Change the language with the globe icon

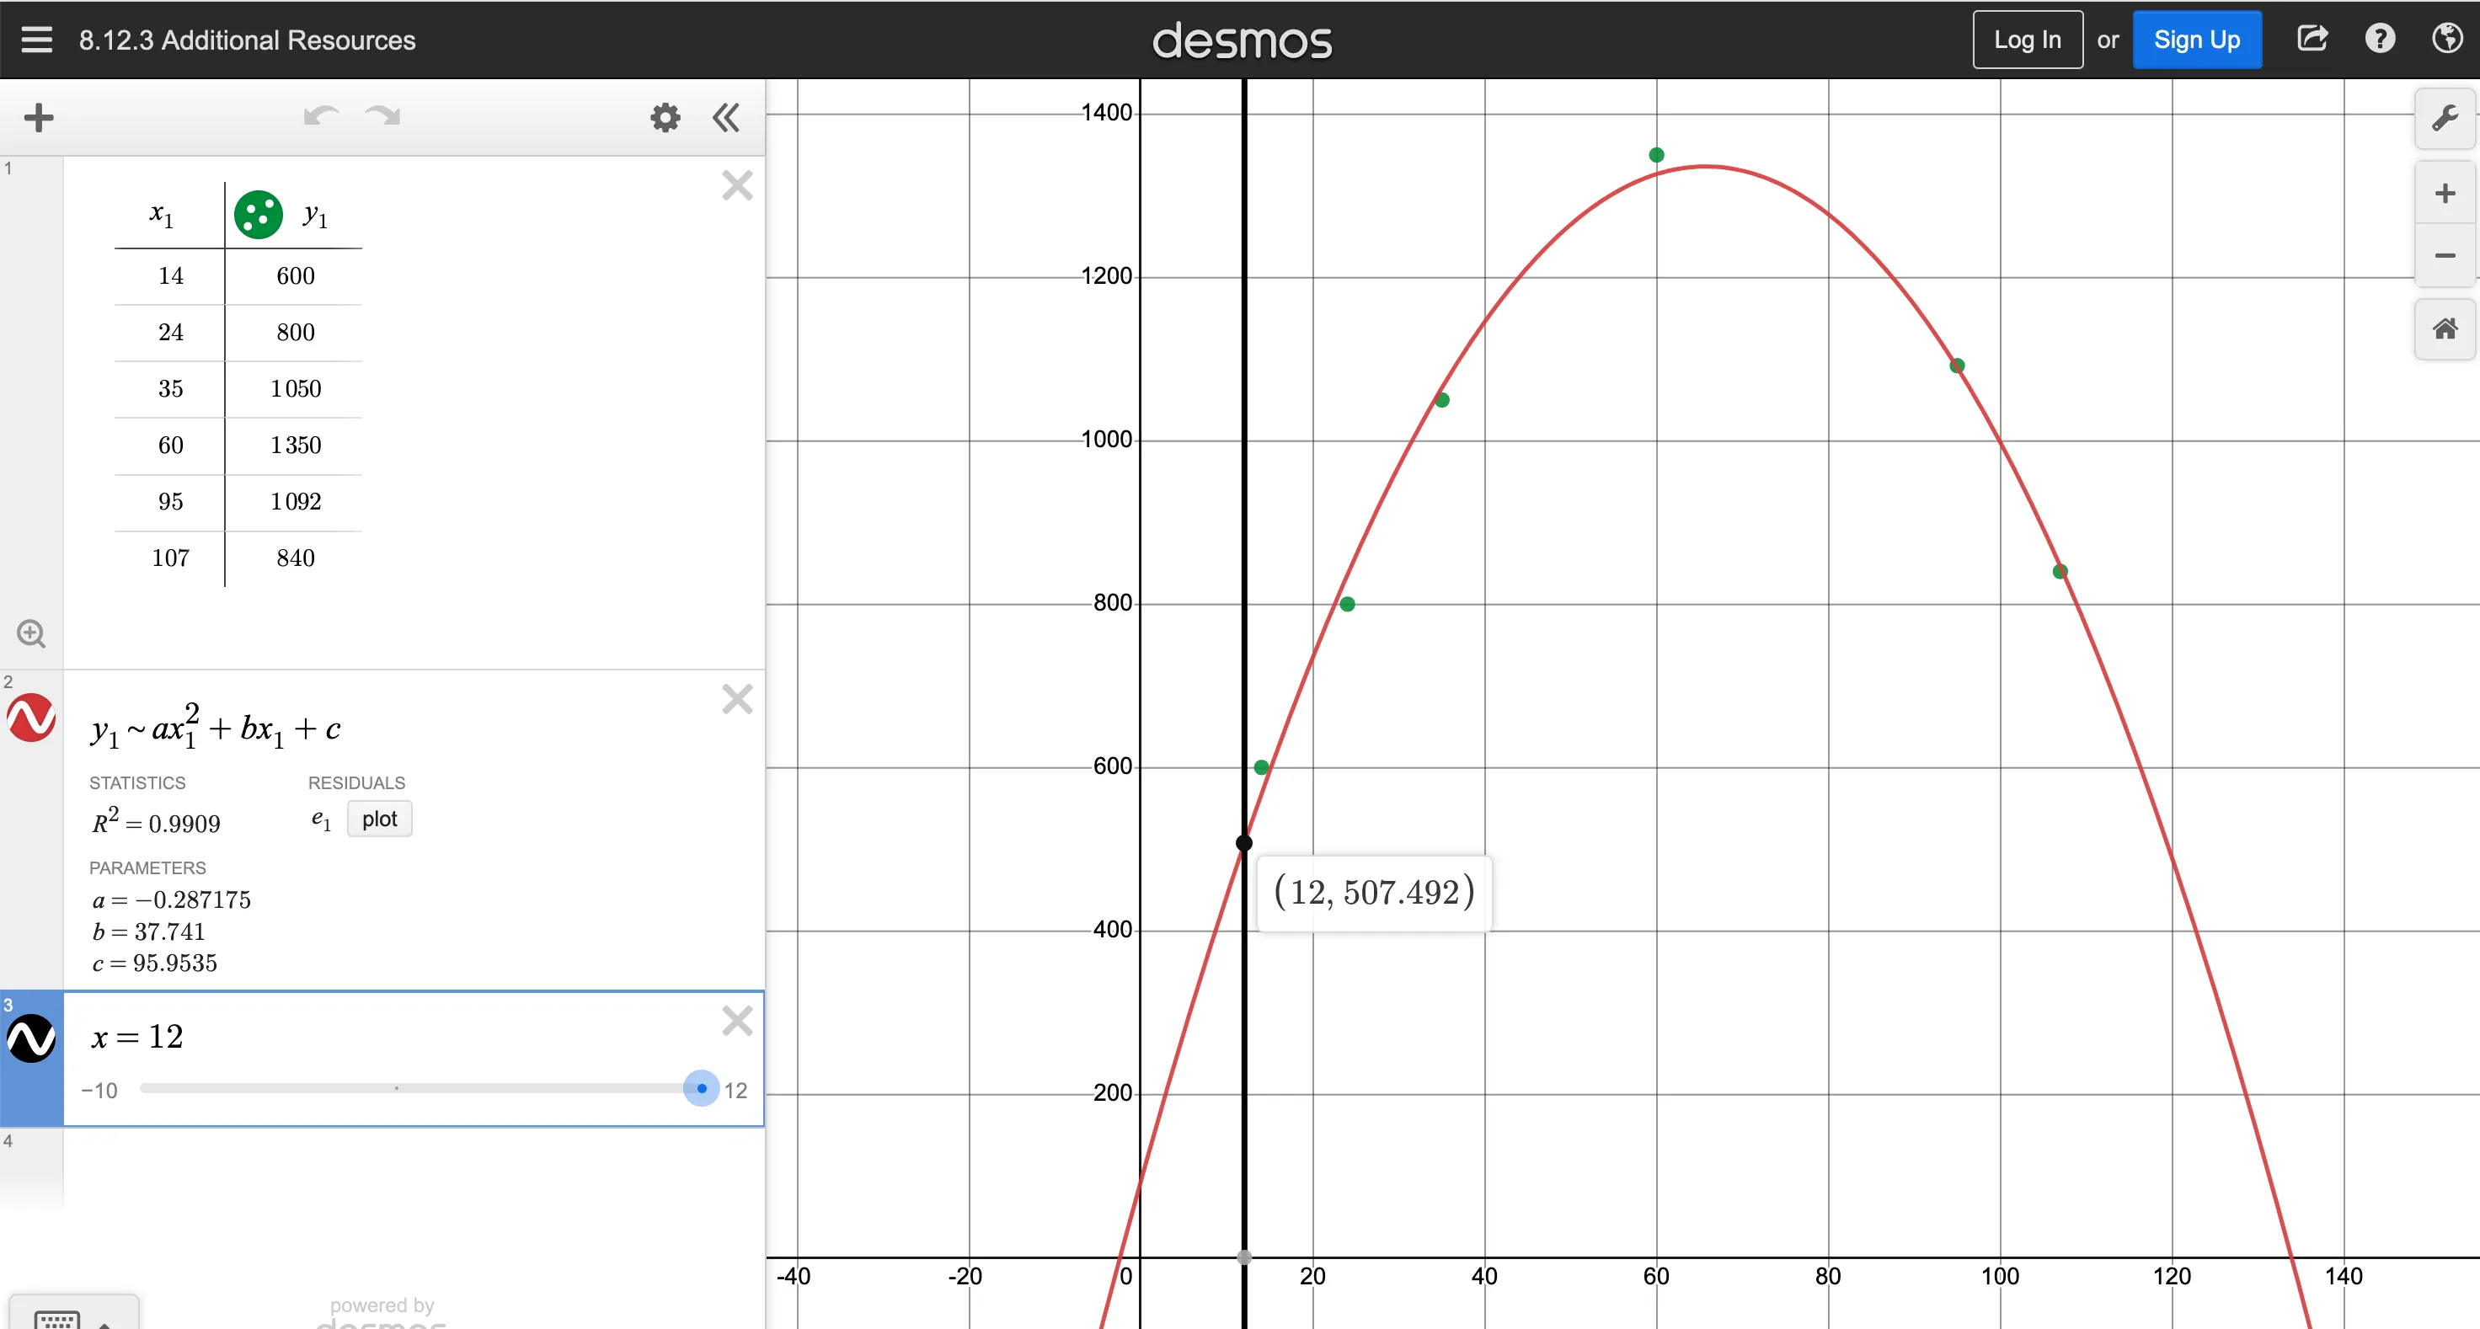click(2447, 40)
